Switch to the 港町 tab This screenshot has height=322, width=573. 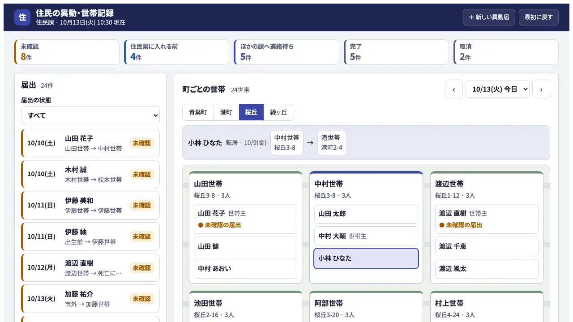point(226,112)
